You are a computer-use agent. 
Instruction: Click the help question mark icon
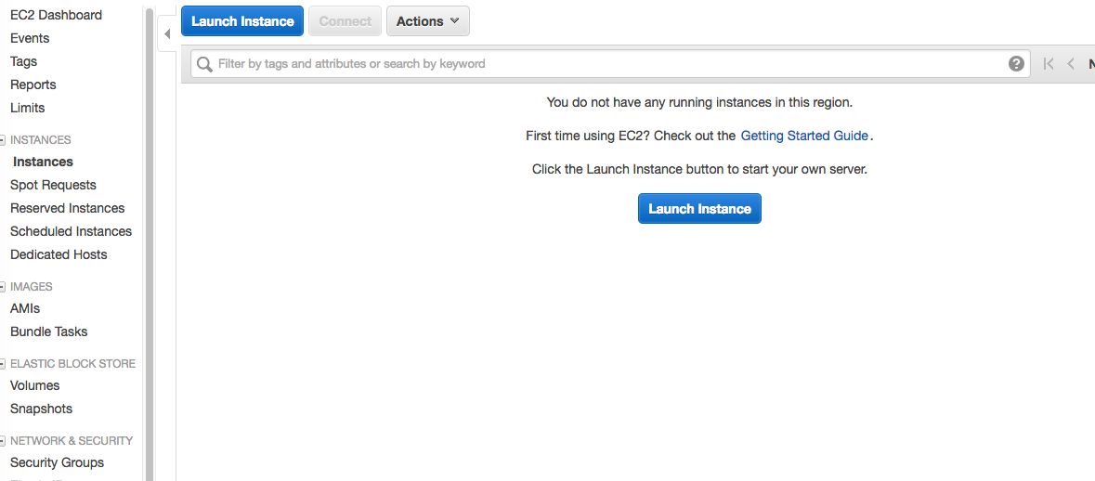pyautogui.click(x=1016, y=63)
